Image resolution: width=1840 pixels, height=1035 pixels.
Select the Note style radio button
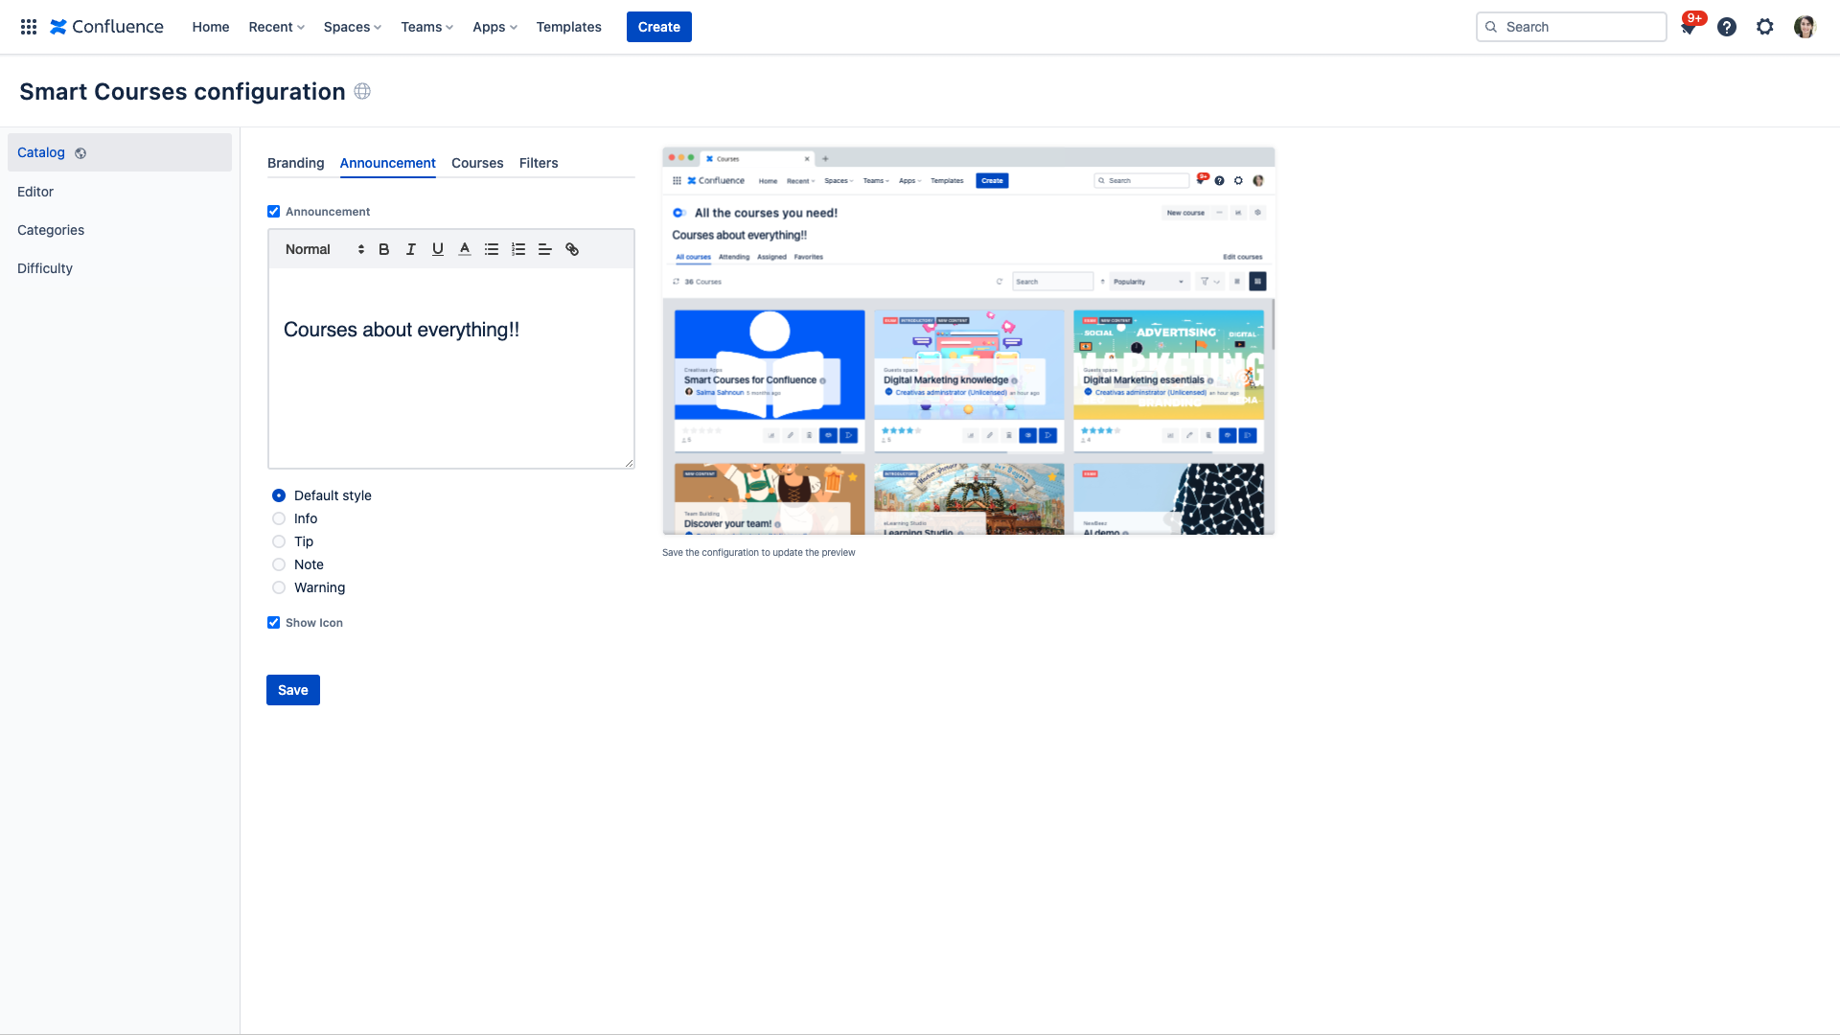coord(279,564)
